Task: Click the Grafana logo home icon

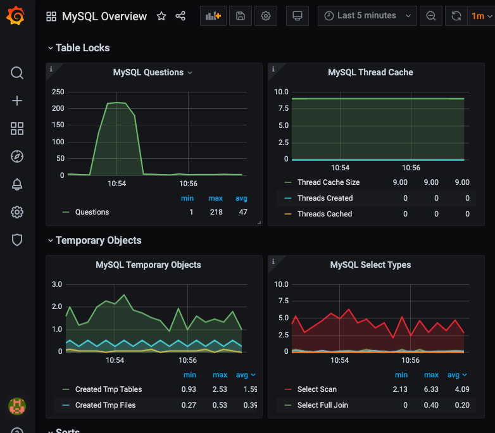Action: tap(17, 16)
